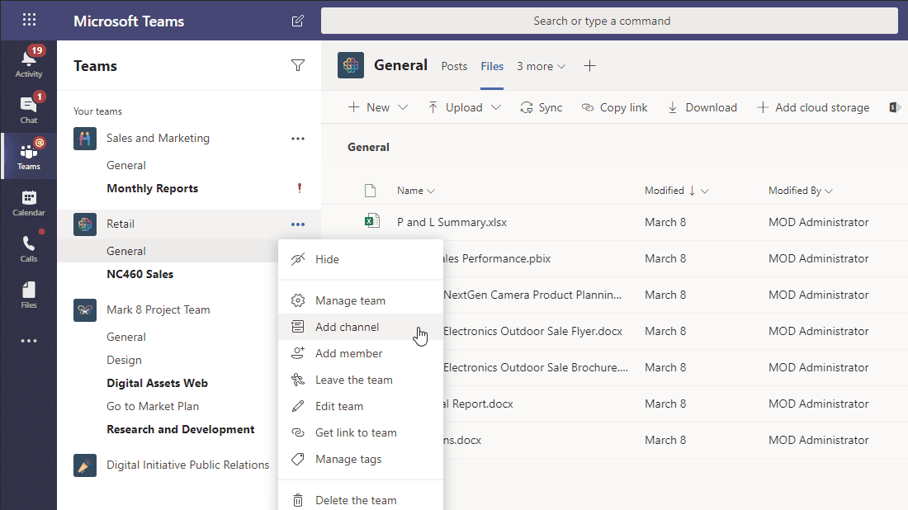This screenshot has width=908, height=510.
Task: Click Add cloud storage
Action: [x=813, y=107]
